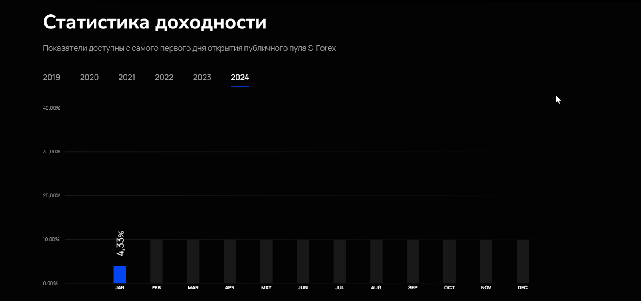Viewport: 641px width, 301px height.
Task: Click the grey APR placeholder bar
Action: tap(230, 261)
